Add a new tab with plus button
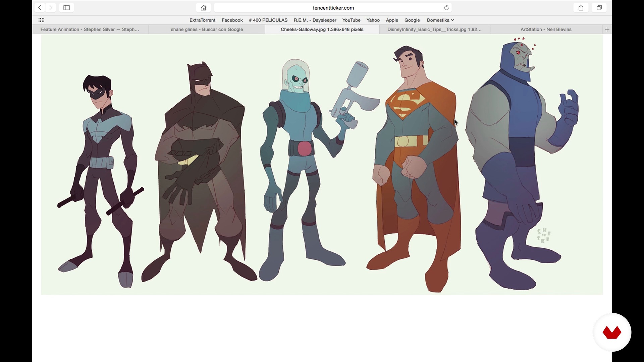Screen dimensions: 644x362 (607, 29)
